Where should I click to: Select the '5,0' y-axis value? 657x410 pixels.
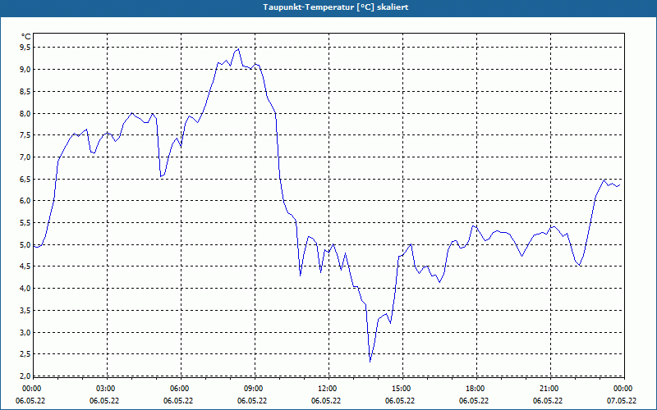tap(25, 244)
